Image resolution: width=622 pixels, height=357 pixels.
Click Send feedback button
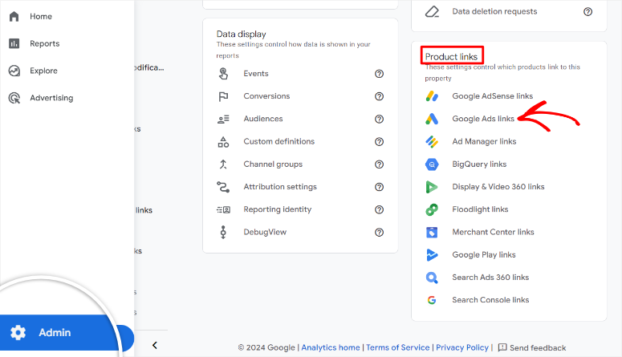click(x=532, y=347)
